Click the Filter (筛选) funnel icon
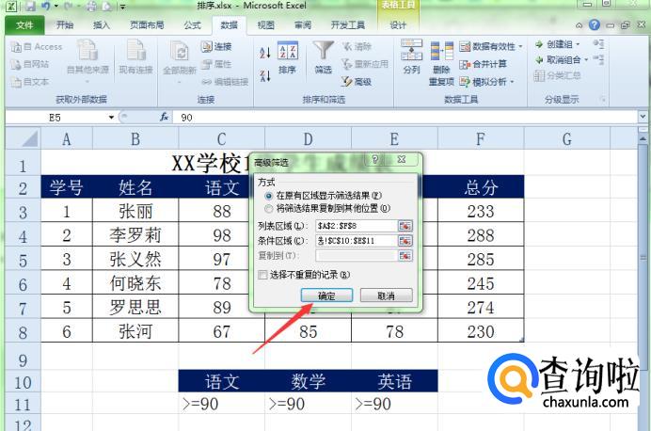Image resolution: width=651 pixels, height=431 pixels. (x=323, y=57)
